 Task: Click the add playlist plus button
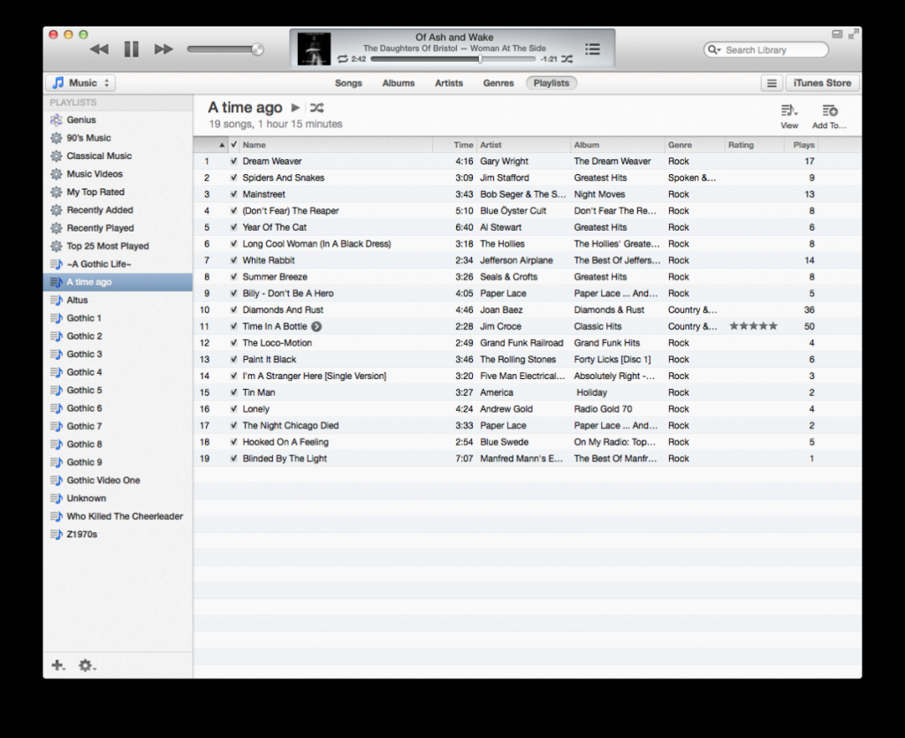(57, 666)
